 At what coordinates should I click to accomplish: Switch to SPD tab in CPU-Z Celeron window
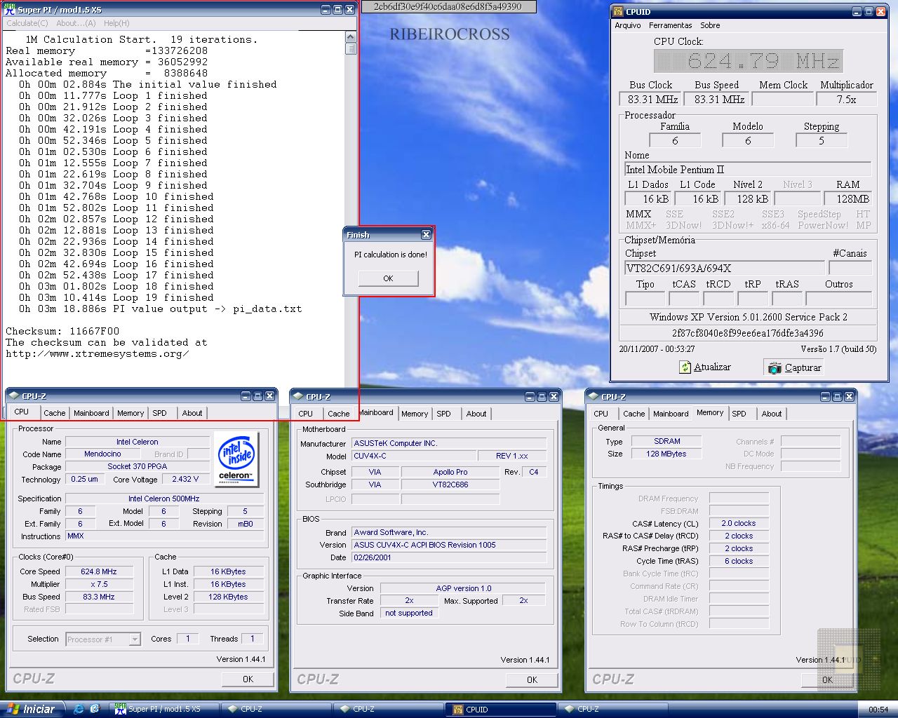[160, 414]
